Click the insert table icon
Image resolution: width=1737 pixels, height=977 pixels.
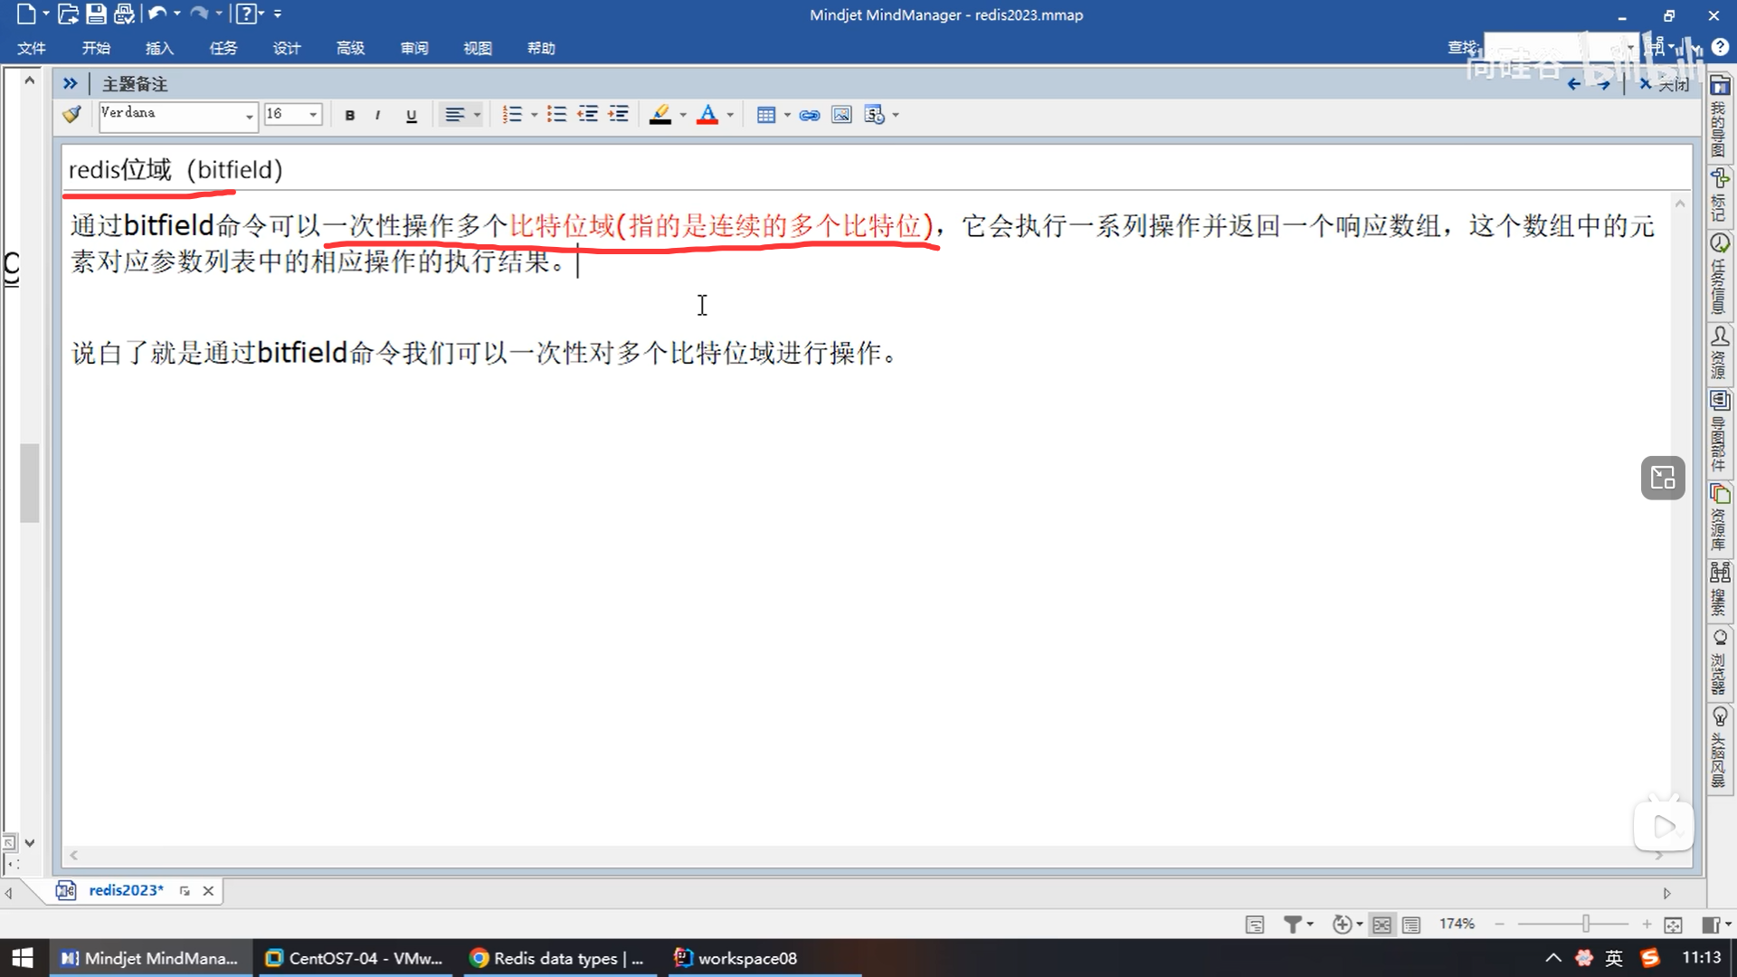coord(766,115)
